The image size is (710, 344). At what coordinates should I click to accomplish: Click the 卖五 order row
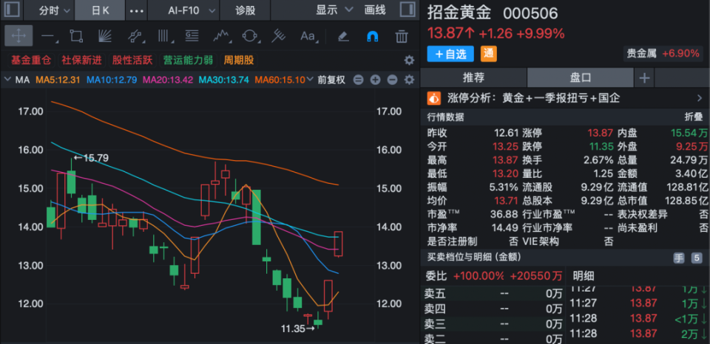493,294
